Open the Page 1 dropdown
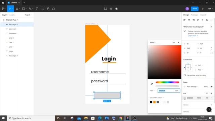This screenshot has height=121, width=215. tap(28, 15)
